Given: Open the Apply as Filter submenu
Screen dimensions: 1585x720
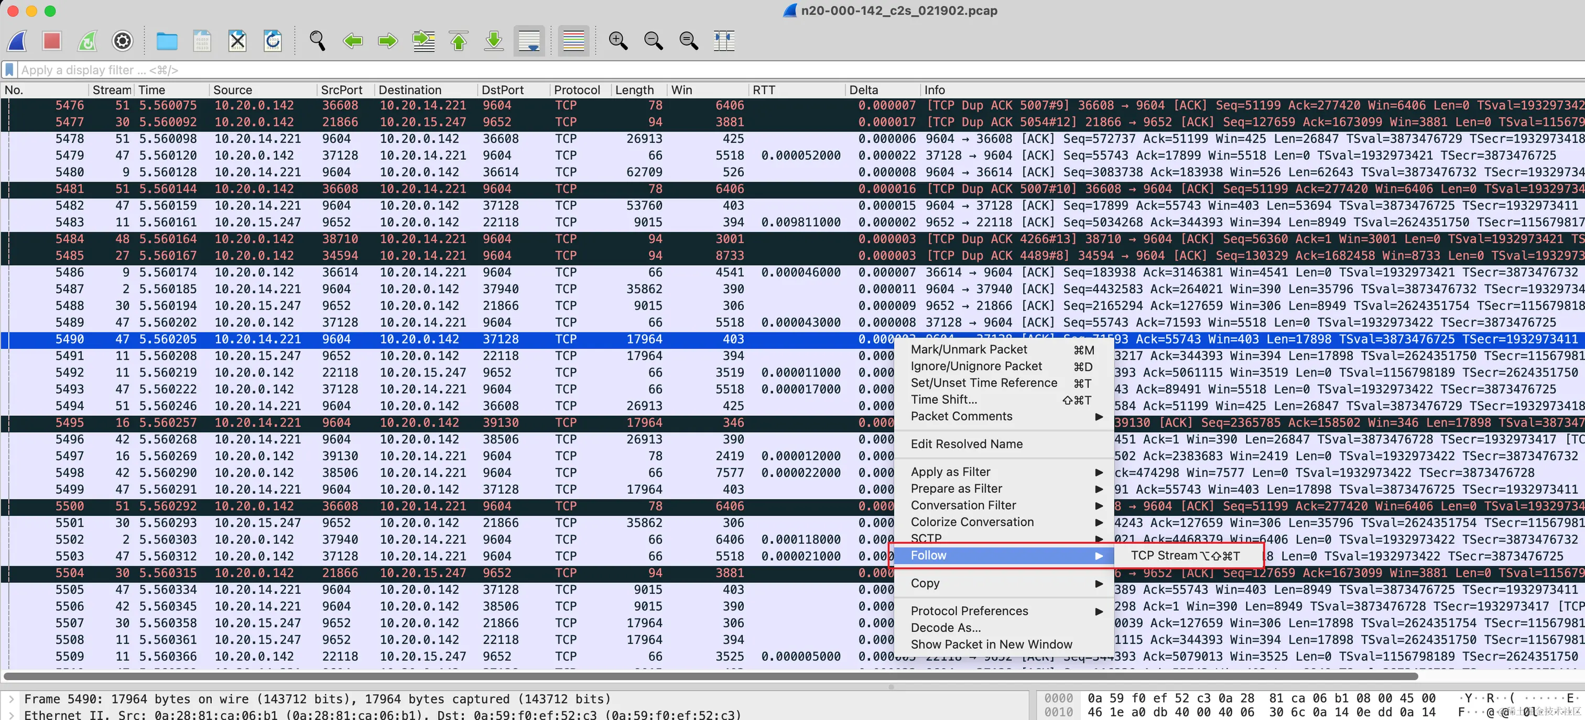Looking at the screenshot, I should pyautogui.click(x=1004, y=472).
